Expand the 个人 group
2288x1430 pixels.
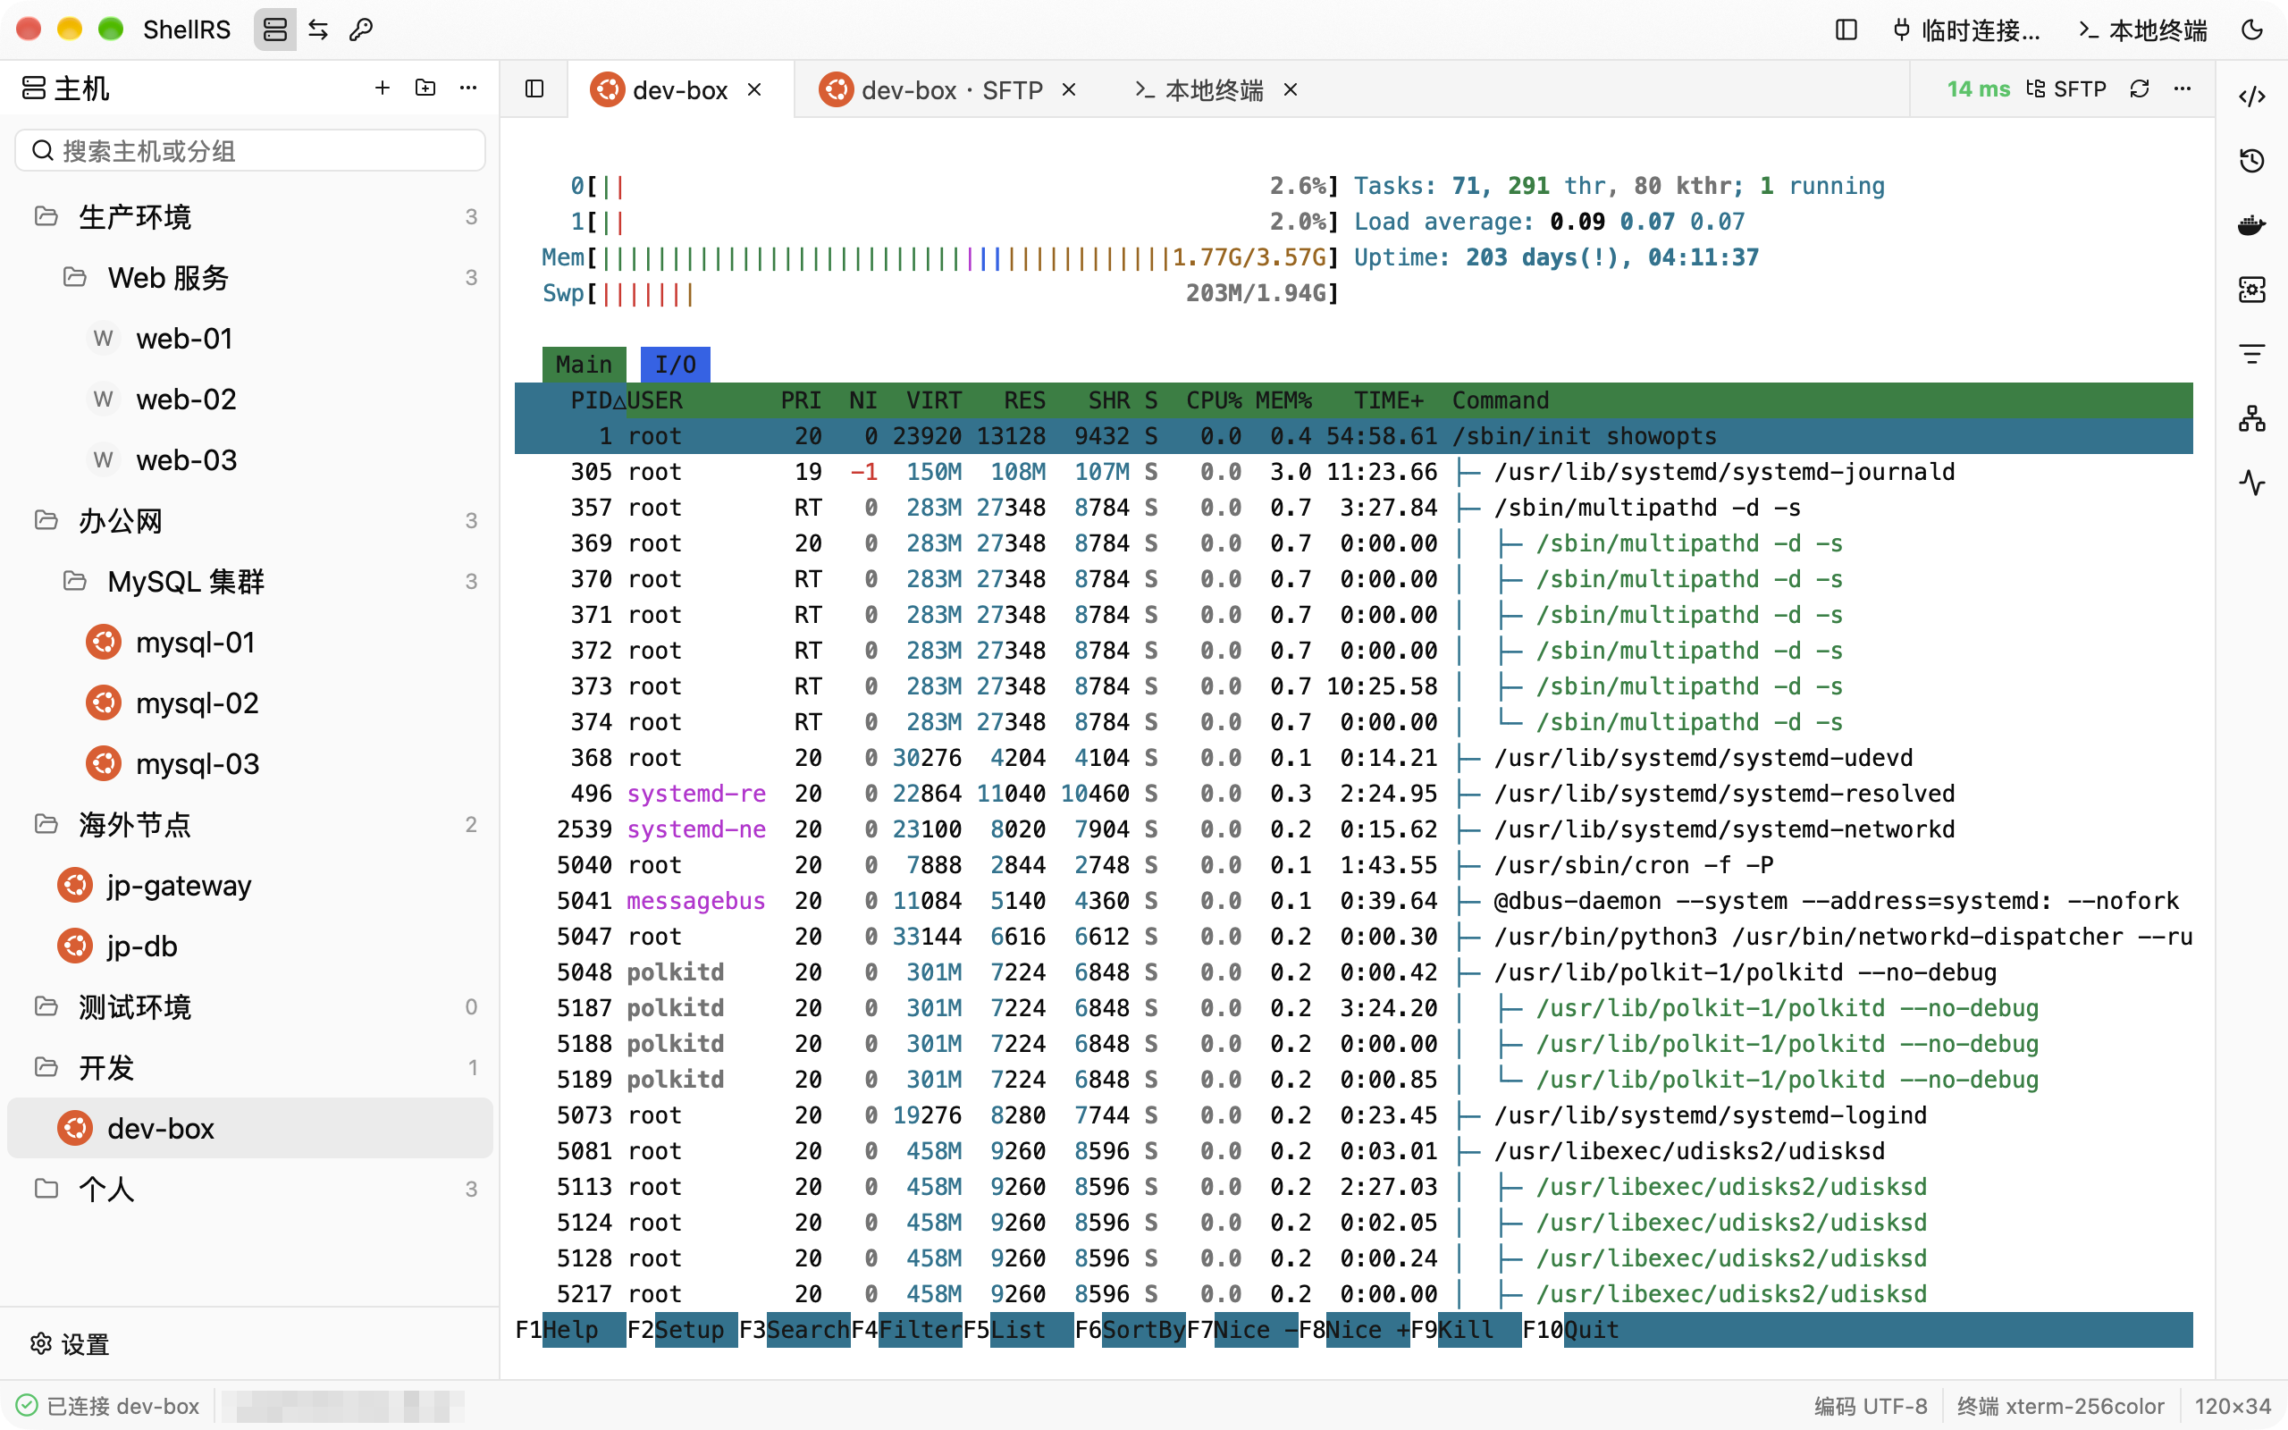point(250,1189)
